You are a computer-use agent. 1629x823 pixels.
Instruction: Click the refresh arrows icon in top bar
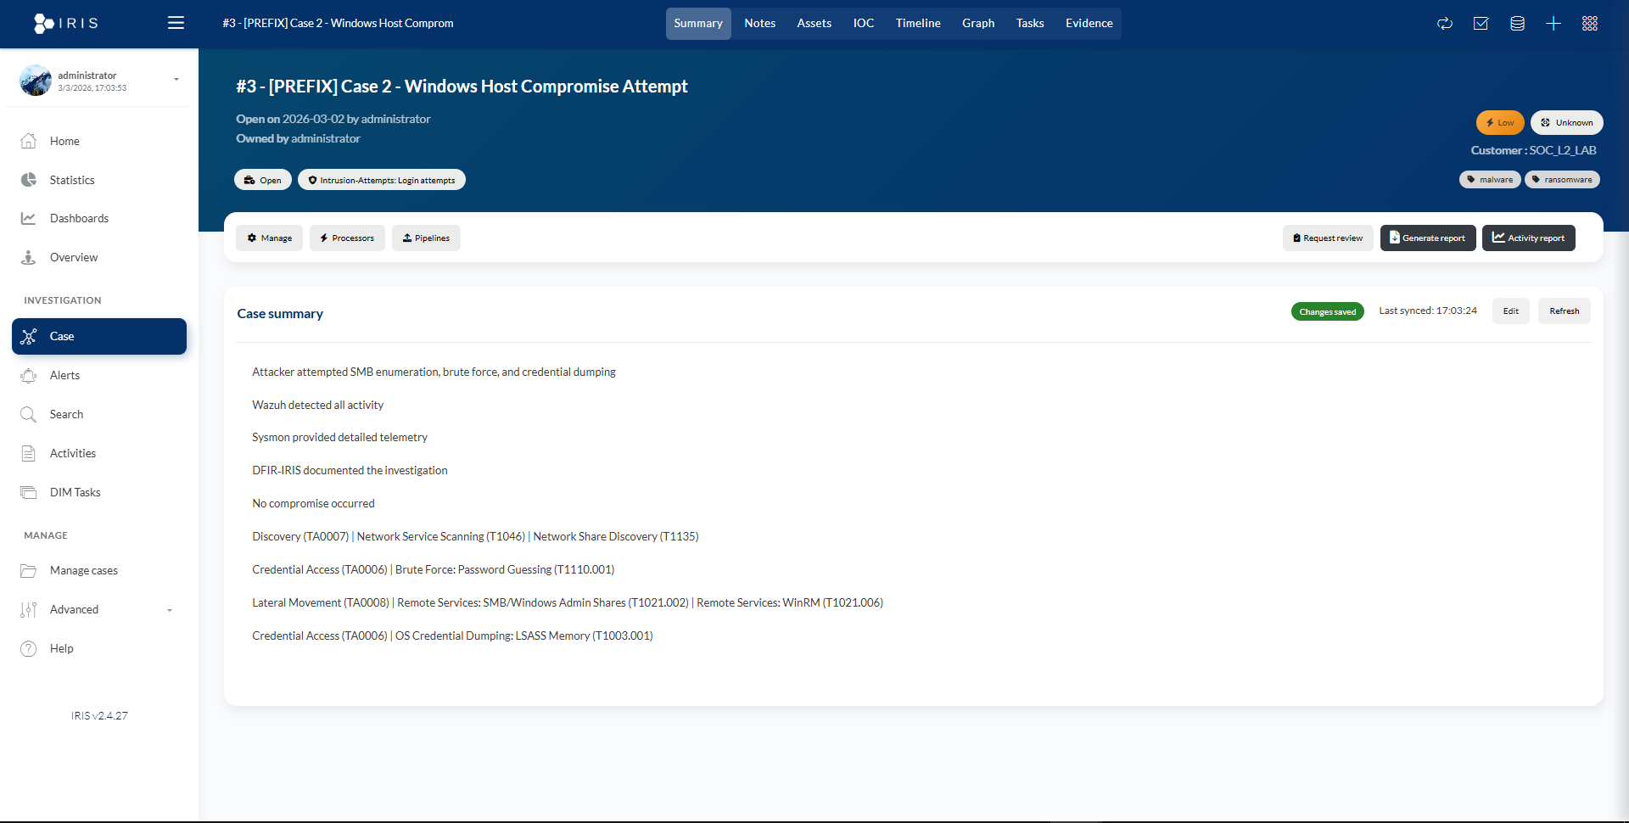pos(1444,24)
